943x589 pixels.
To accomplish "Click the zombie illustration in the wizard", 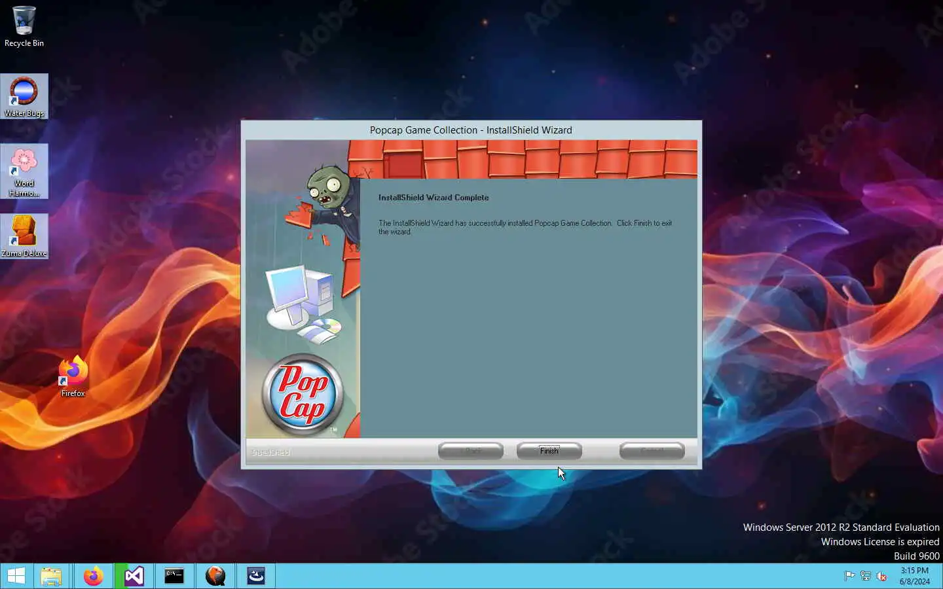I will point(325,207).
